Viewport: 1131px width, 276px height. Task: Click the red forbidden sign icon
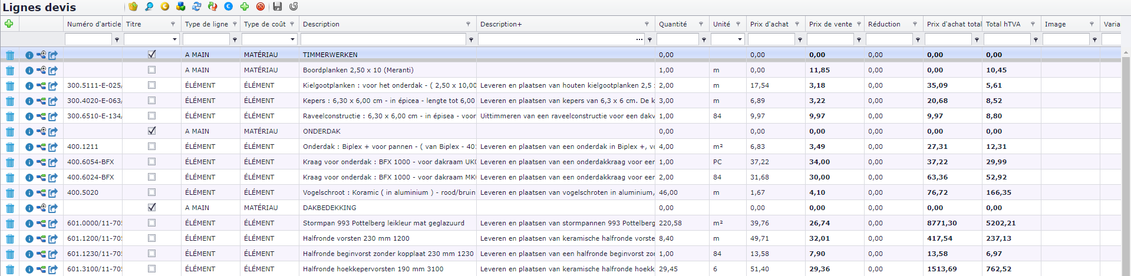click(x=261, y=6)
